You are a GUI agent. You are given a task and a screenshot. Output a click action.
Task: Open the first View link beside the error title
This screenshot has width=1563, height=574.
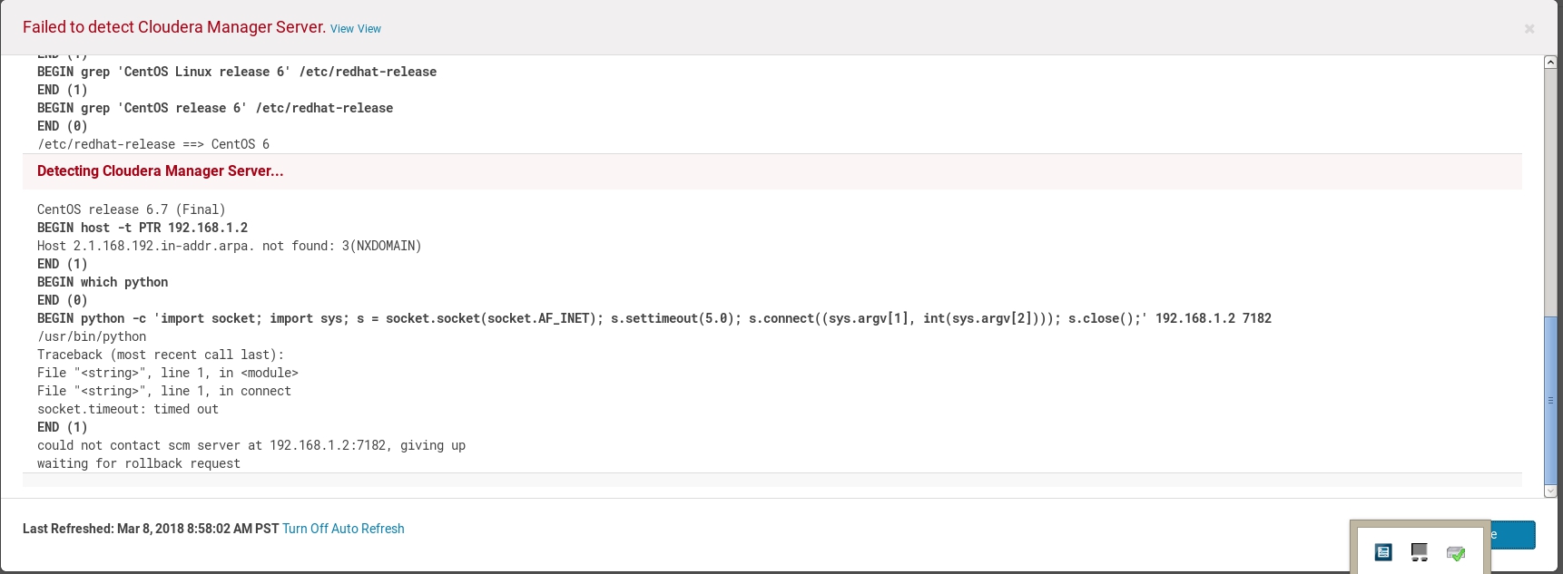point(342,29)
